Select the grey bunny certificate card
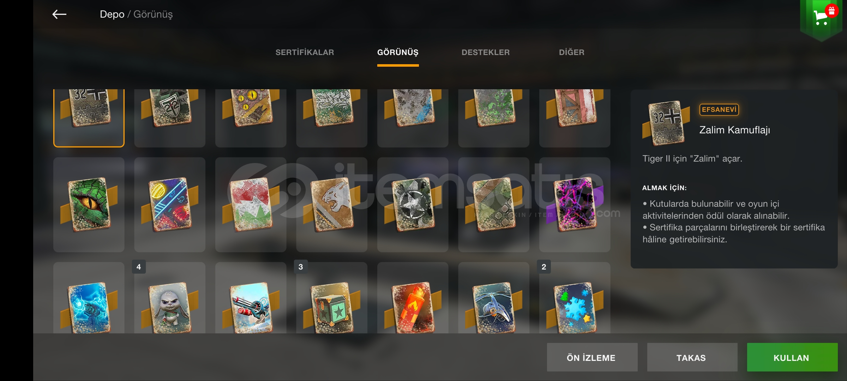 (x=170, y=298)
